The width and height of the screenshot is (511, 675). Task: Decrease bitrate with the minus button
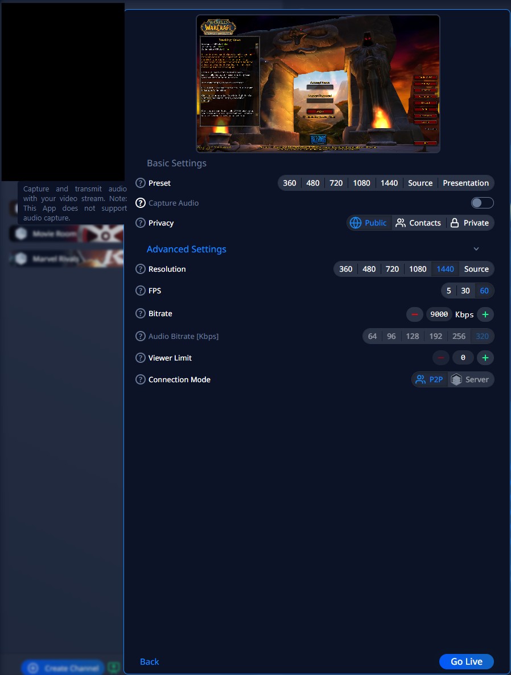414,314
